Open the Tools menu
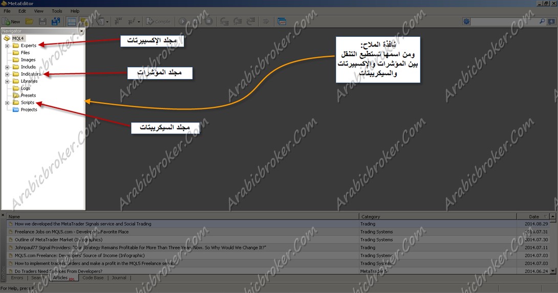 tap(57, 11)
